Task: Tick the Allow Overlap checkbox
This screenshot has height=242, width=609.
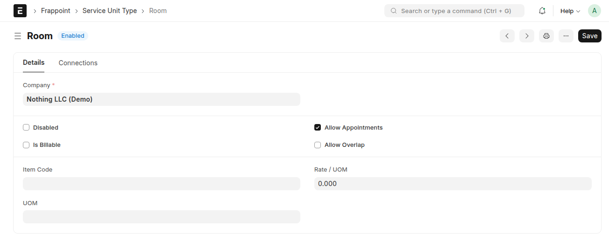Action: tap(318, 145)
